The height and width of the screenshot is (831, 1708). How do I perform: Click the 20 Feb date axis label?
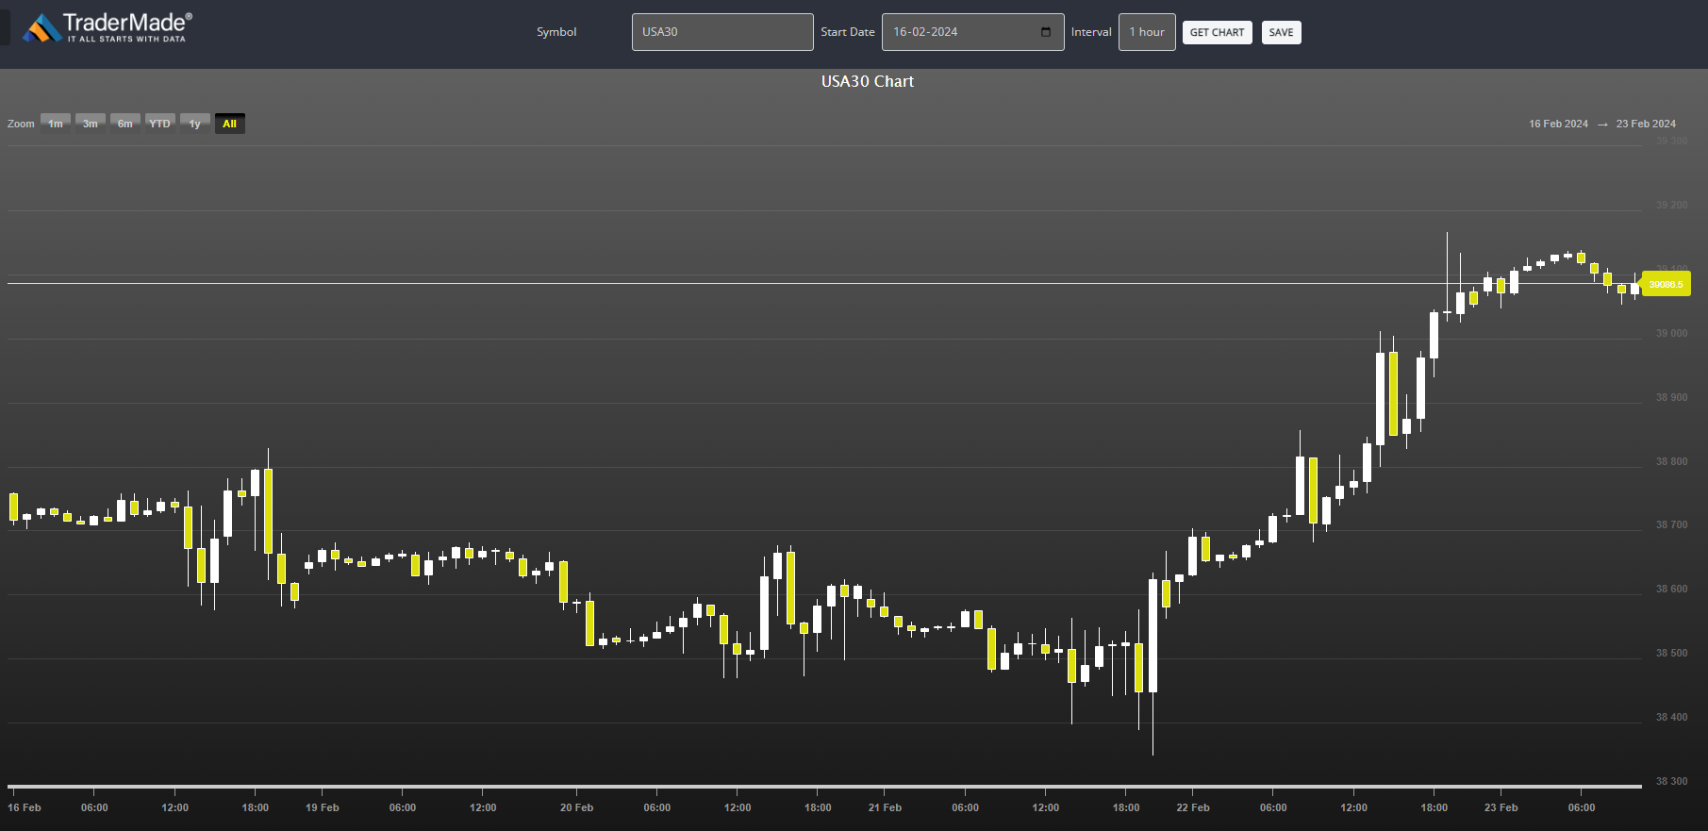pos(576,807)
